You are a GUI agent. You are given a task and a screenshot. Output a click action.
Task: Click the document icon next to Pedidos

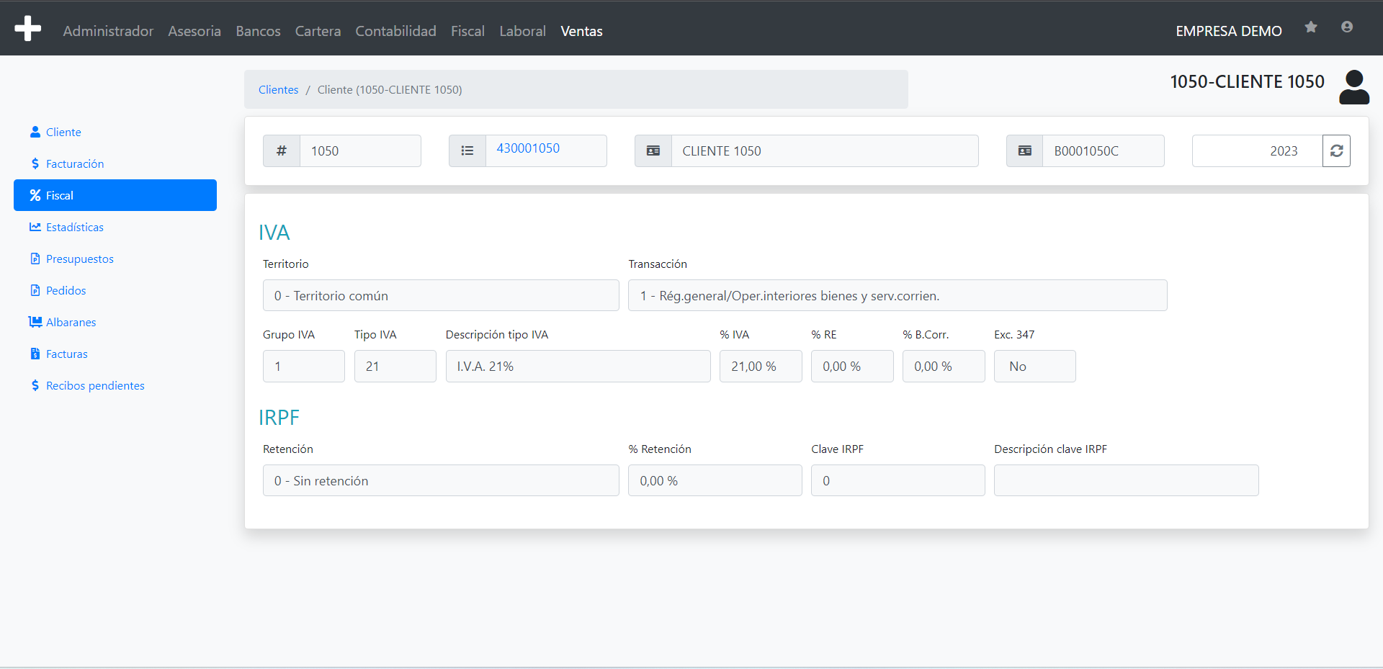[35, 290]
